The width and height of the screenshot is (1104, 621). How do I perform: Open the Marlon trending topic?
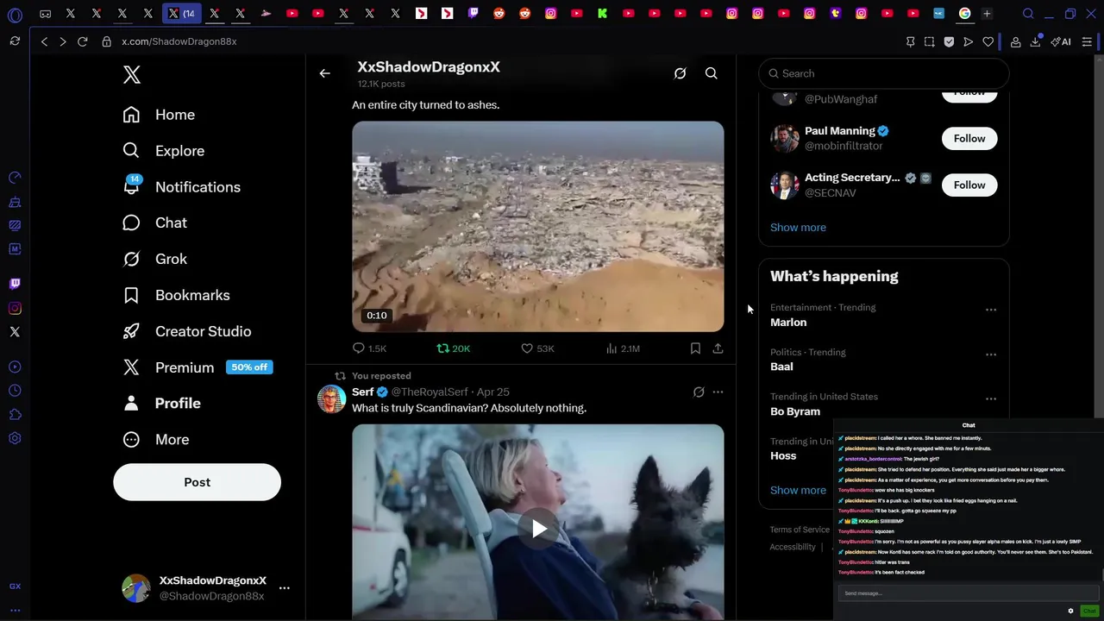(788, 323)
